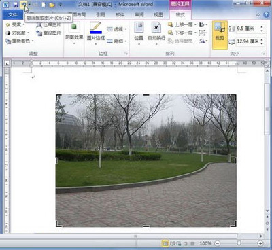Switch to the 引用 (References) tab
This screenshot has width=272, height=250.
[x=101, y=15]
